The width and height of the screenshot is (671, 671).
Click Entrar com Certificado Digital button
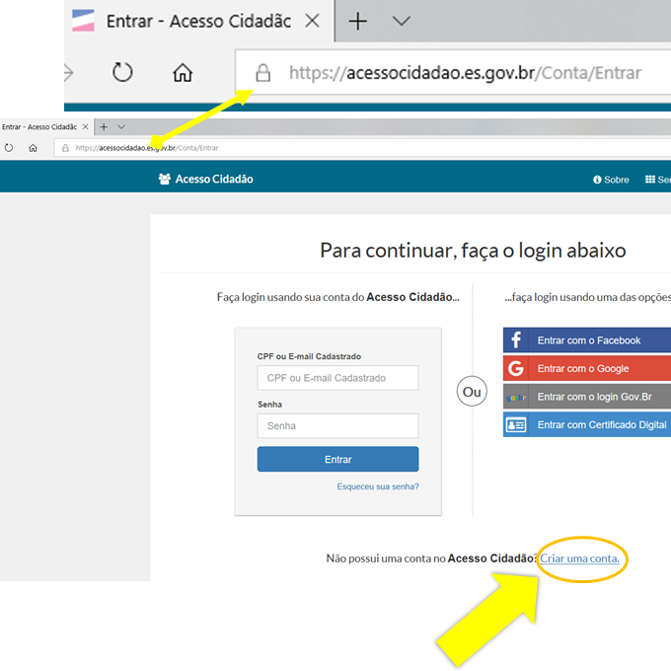(587, 425)
